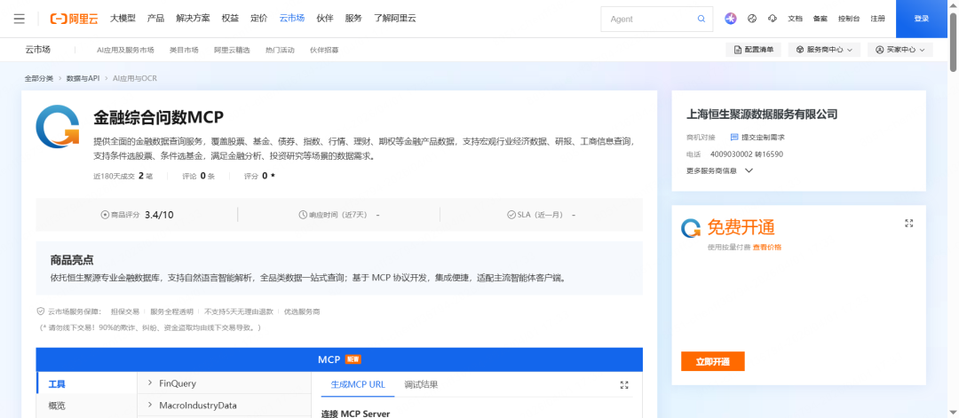
Task: Click the Alibaba Cloud logo
Action: point(74,19)
